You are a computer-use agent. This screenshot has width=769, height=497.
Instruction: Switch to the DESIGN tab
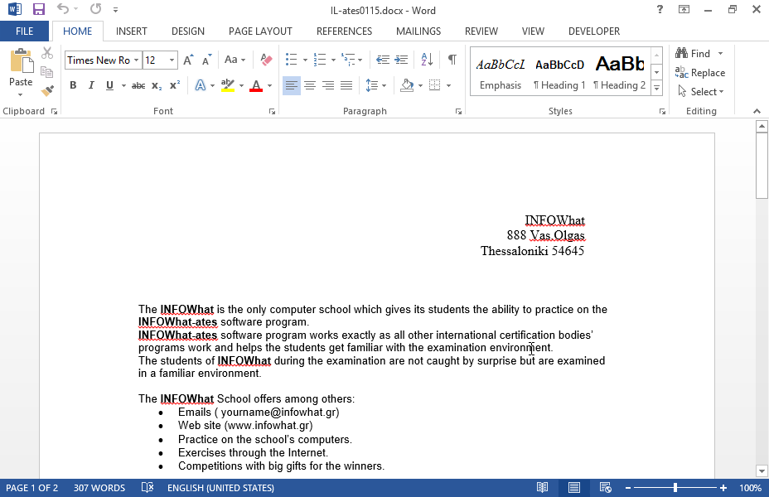[x=188, y=31]
